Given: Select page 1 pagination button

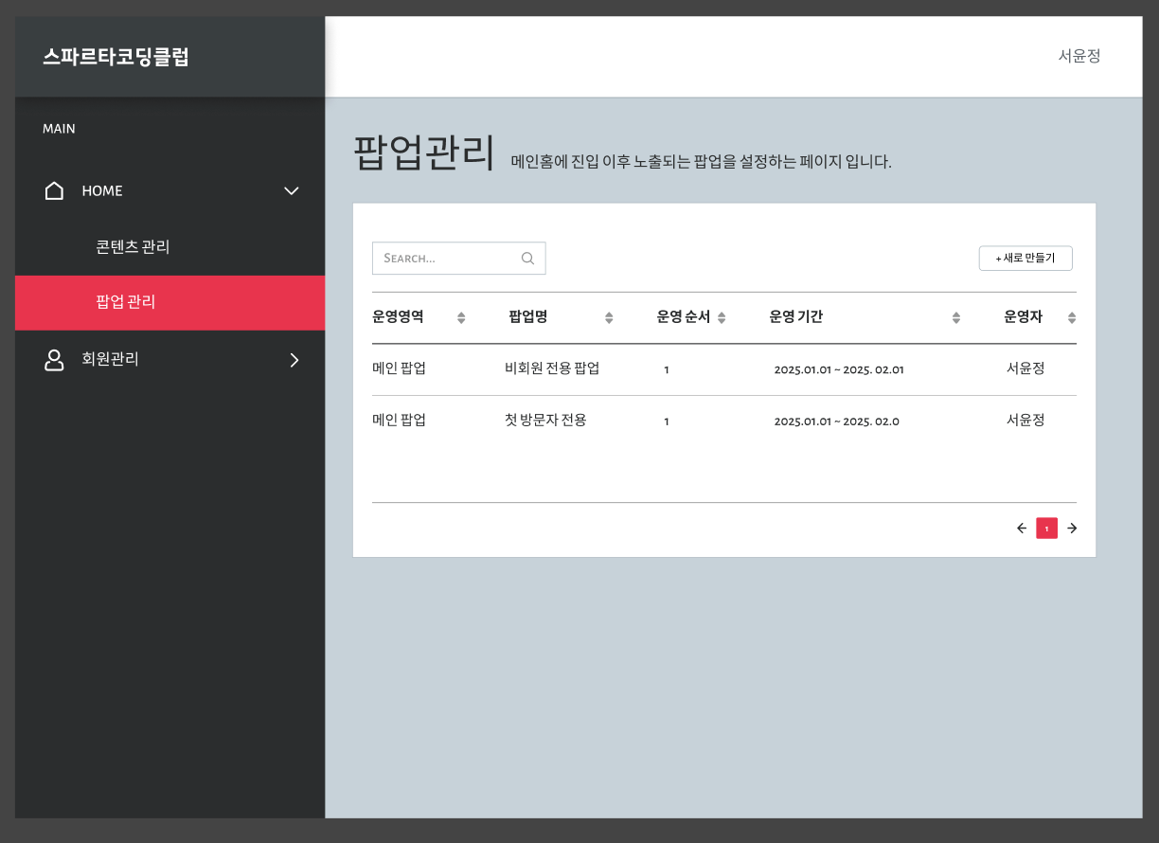Looking at the screenshot, I should 1046,529.
